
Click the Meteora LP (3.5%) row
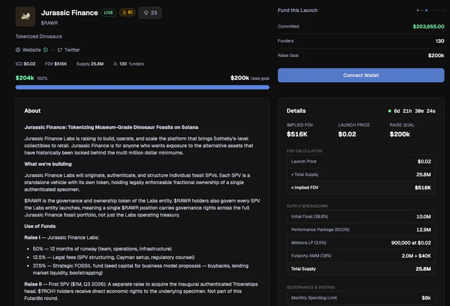tap(361, 243)
